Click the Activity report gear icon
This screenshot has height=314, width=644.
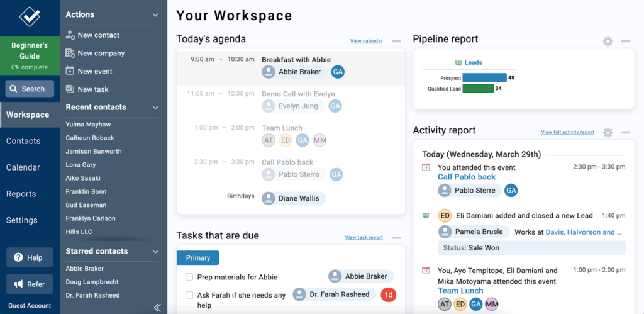point(608,132)
